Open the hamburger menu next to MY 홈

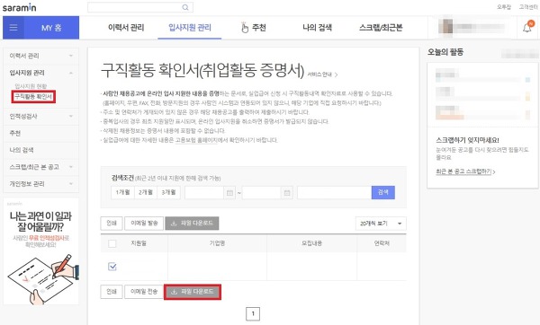pos(13,28)
